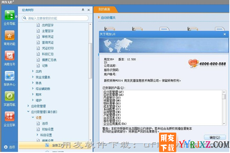Select 凭证打印 in the tree
Screen dimensions: 230x153
[x=48, y=48]
